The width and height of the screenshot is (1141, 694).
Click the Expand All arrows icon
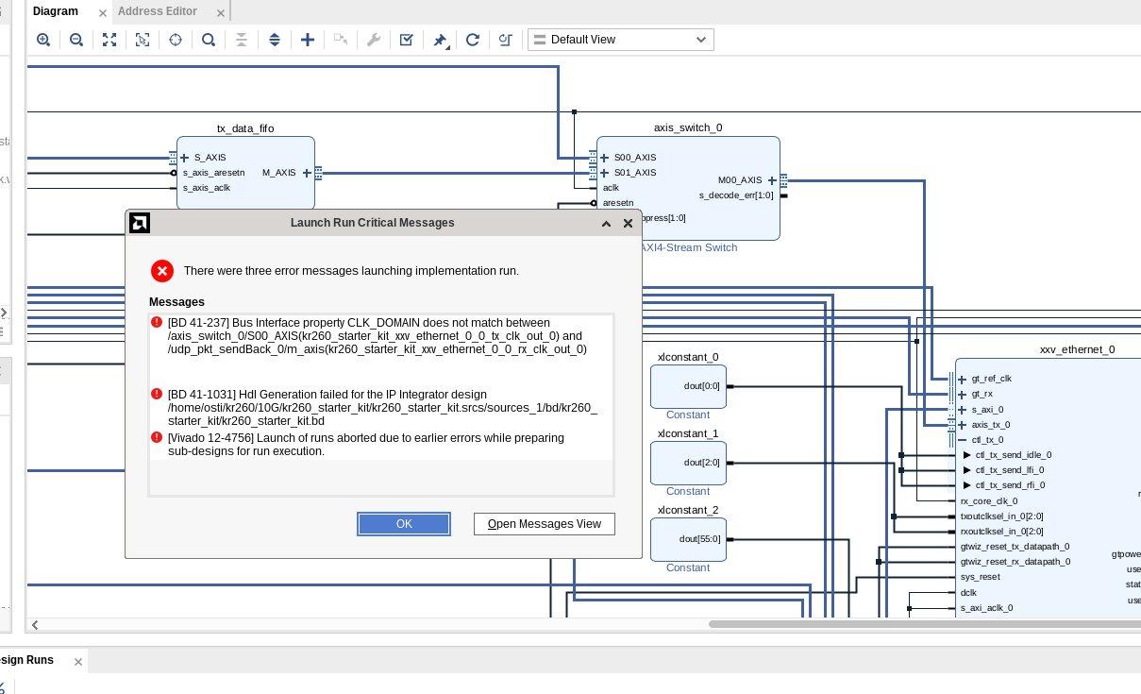tap(275, 40)
